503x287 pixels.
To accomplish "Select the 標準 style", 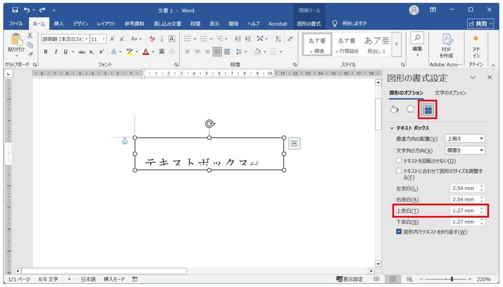I will click(317, 44).
